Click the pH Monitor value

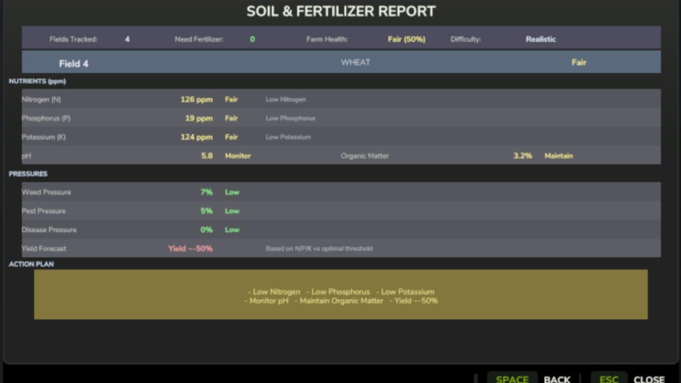click(237, 156)
